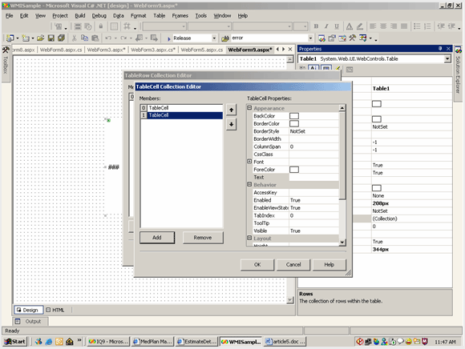Click the Bullets list icon

(417, 26)
